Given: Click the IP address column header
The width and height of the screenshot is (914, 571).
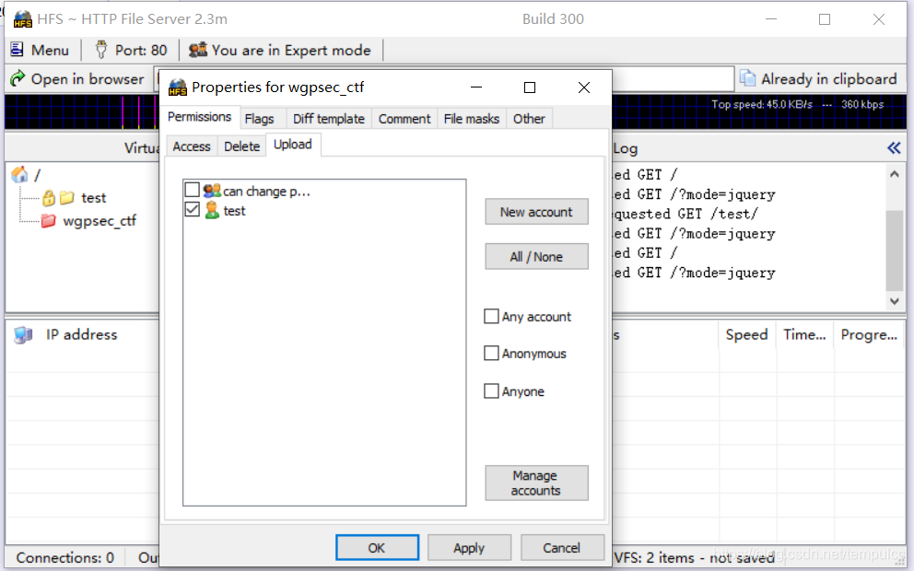Looking at the screenshot, I should (82, 334).
